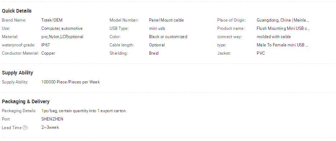Viewport: 336px width, 141px height.
Task: Click the Packaging Details description text
Action: point(84,111)
